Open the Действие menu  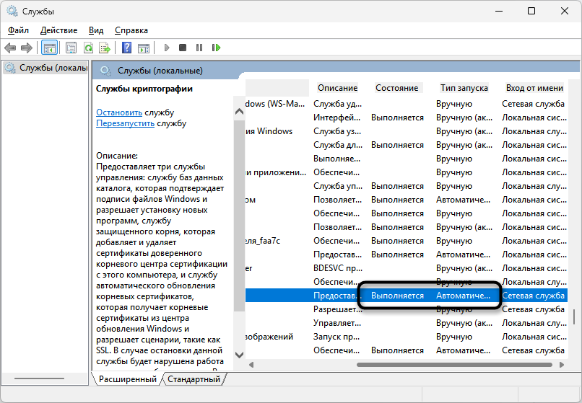pos(58,30)
